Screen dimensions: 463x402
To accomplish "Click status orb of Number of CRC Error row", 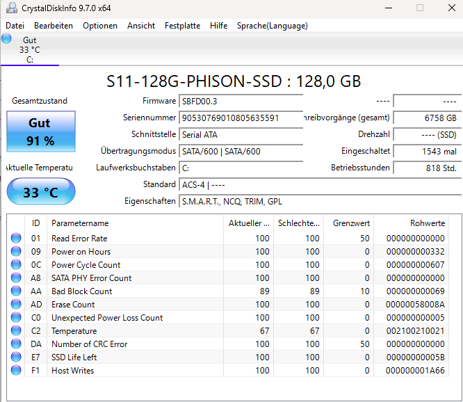I will pyautogui.click(x=16, y=344).
